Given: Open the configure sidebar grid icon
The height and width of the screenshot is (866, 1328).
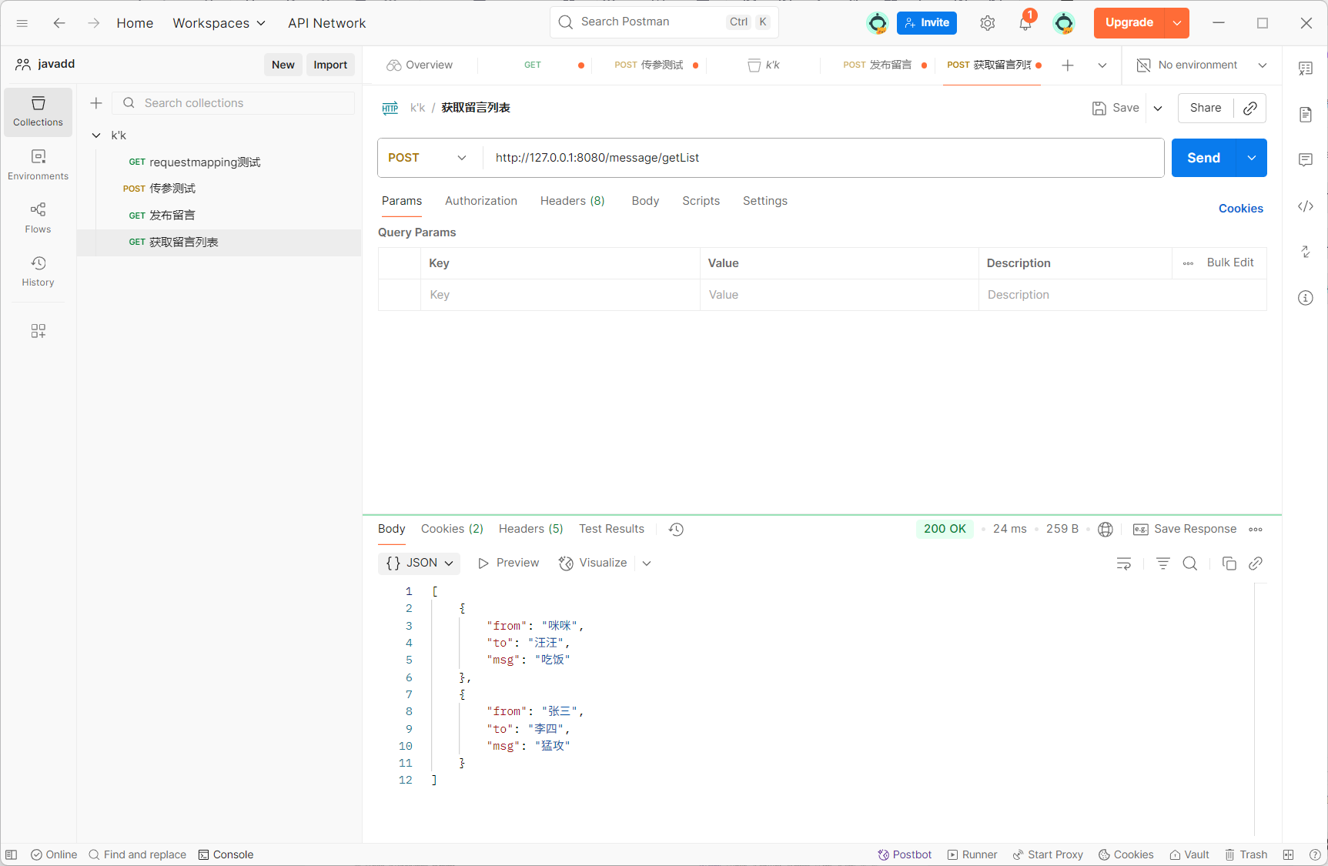Looking at the screenshot, I should coord(38,331).
